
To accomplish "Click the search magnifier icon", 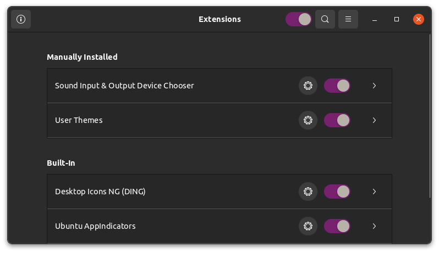I will [325, 19].
